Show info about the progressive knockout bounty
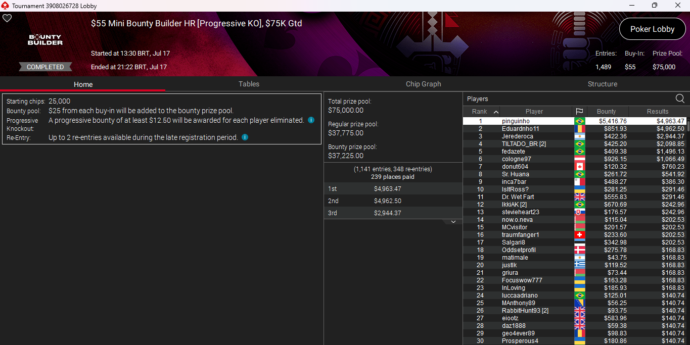Screen dimensions: 690x345 pos(311,120)
